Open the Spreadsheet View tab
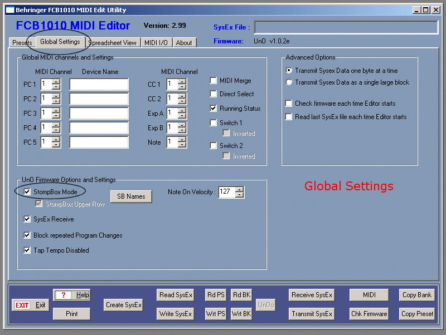 [x=113, y=43]
